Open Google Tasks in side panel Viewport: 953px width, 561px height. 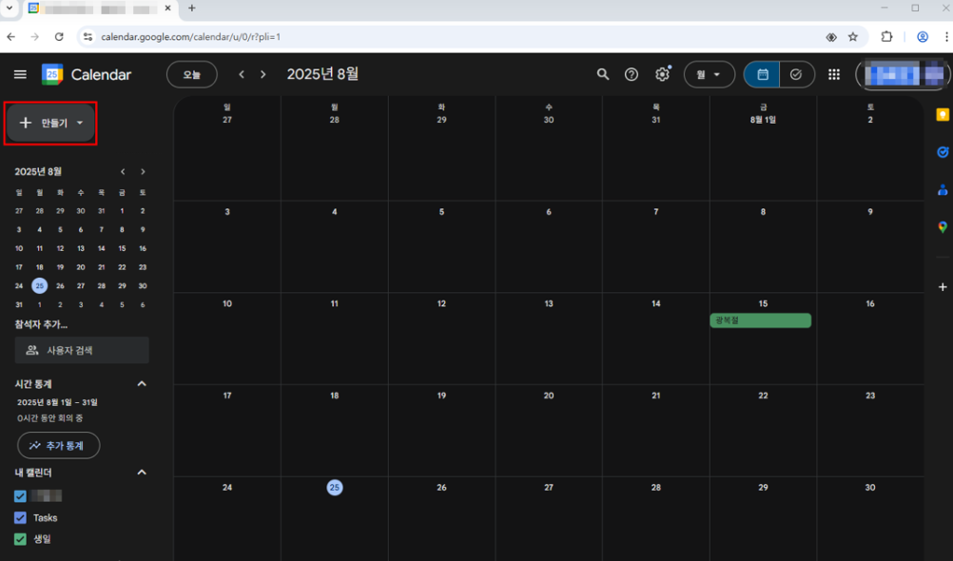[943, 152]
